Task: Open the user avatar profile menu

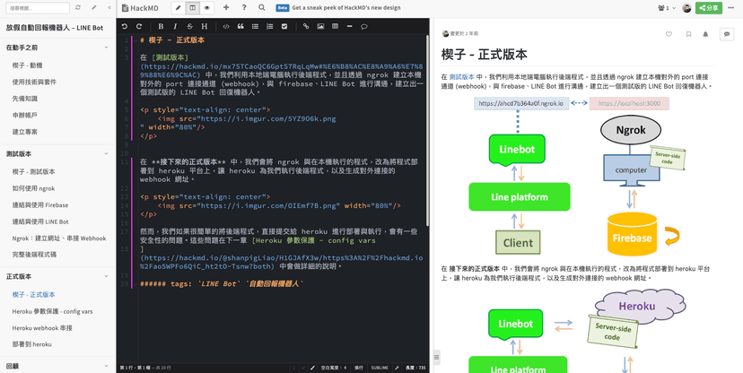Action: click(686, 7)
